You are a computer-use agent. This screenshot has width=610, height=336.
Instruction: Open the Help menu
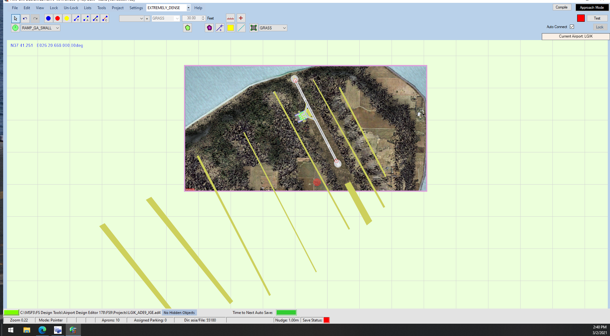[x=198, y=8]
